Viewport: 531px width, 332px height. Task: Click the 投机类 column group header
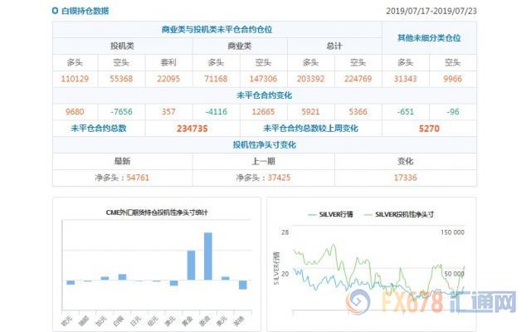point(122,46)
